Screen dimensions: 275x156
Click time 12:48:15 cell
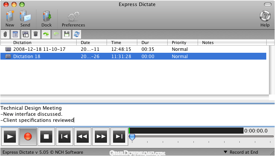[x=121, y=49]
